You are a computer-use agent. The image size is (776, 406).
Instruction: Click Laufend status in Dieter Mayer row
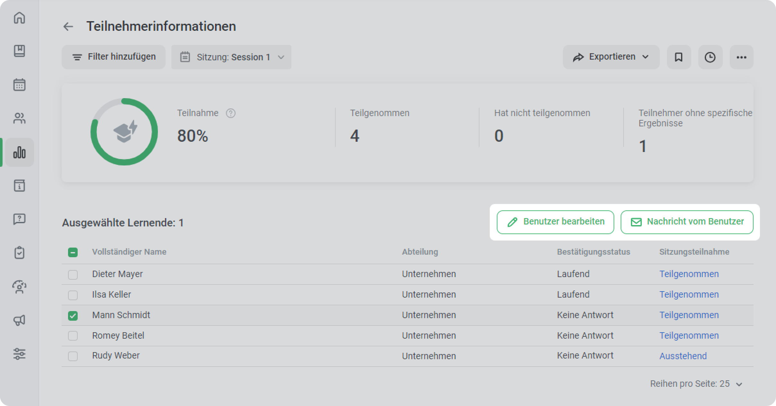tap(573, 274)
